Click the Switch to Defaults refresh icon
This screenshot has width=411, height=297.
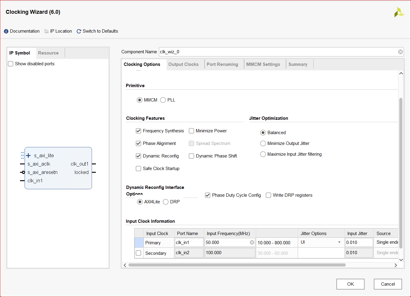click(79, 31)
